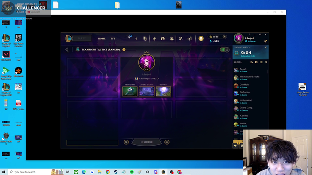Focus the lobby chat input field
312x175 pixels.
[92, 142]
